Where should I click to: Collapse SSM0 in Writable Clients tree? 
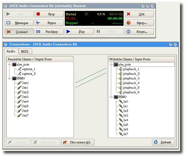coord(111,97)
